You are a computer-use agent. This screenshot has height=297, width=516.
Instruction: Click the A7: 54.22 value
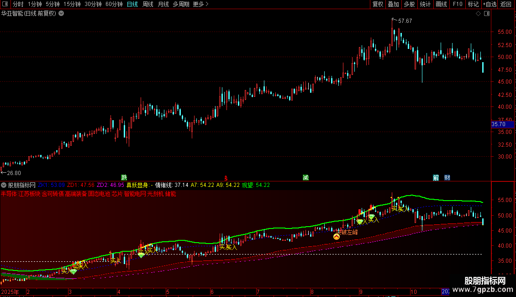(x=202, y=185)
